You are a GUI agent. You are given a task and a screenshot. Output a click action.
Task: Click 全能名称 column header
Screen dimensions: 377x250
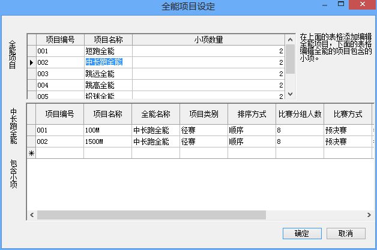click(156, 114)
